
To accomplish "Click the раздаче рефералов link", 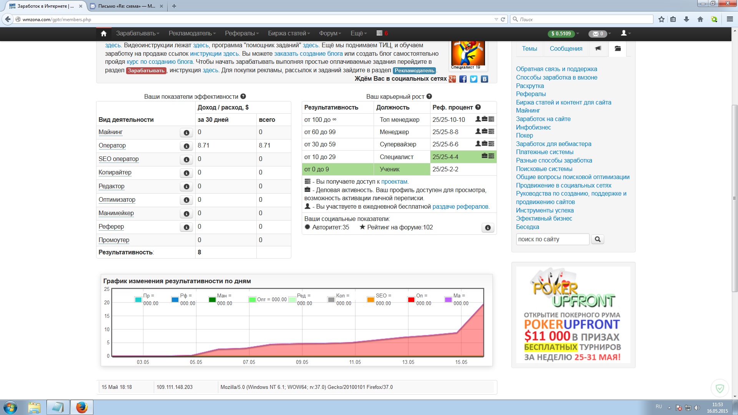I will (460, 206).
